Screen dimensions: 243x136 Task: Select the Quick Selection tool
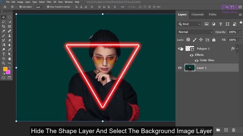pyautogui.click(x=9, y=22)
